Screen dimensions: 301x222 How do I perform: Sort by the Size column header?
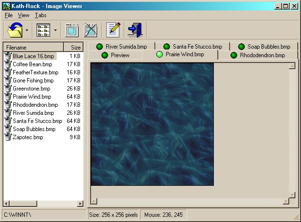click(73, 48)
